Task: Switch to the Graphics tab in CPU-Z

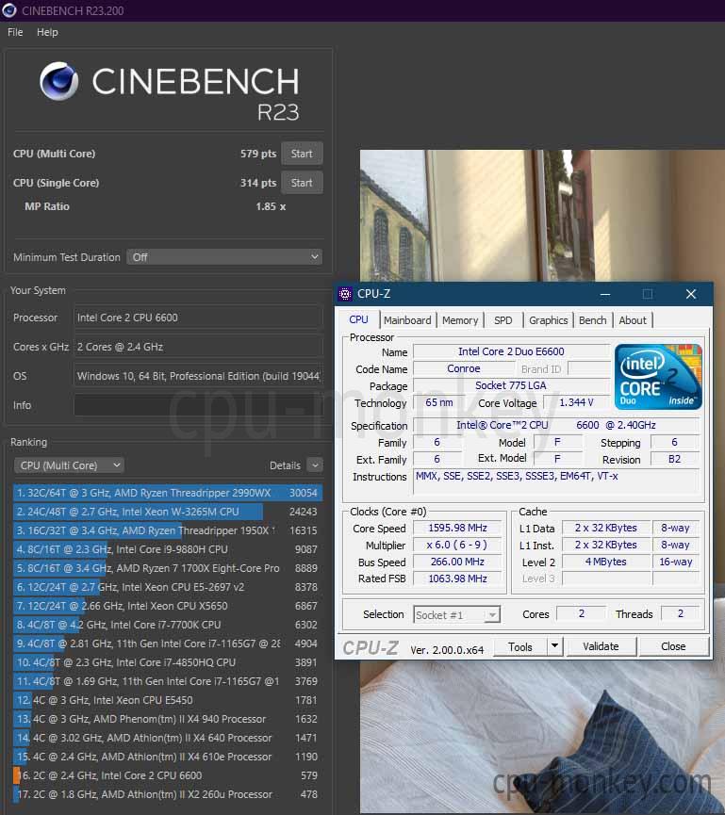Action: (548, 320)
